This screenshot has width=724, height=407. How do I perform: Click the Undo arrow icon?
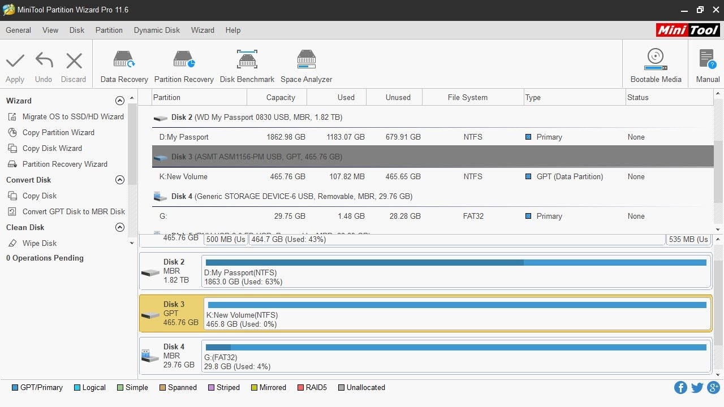coord(44,60)
